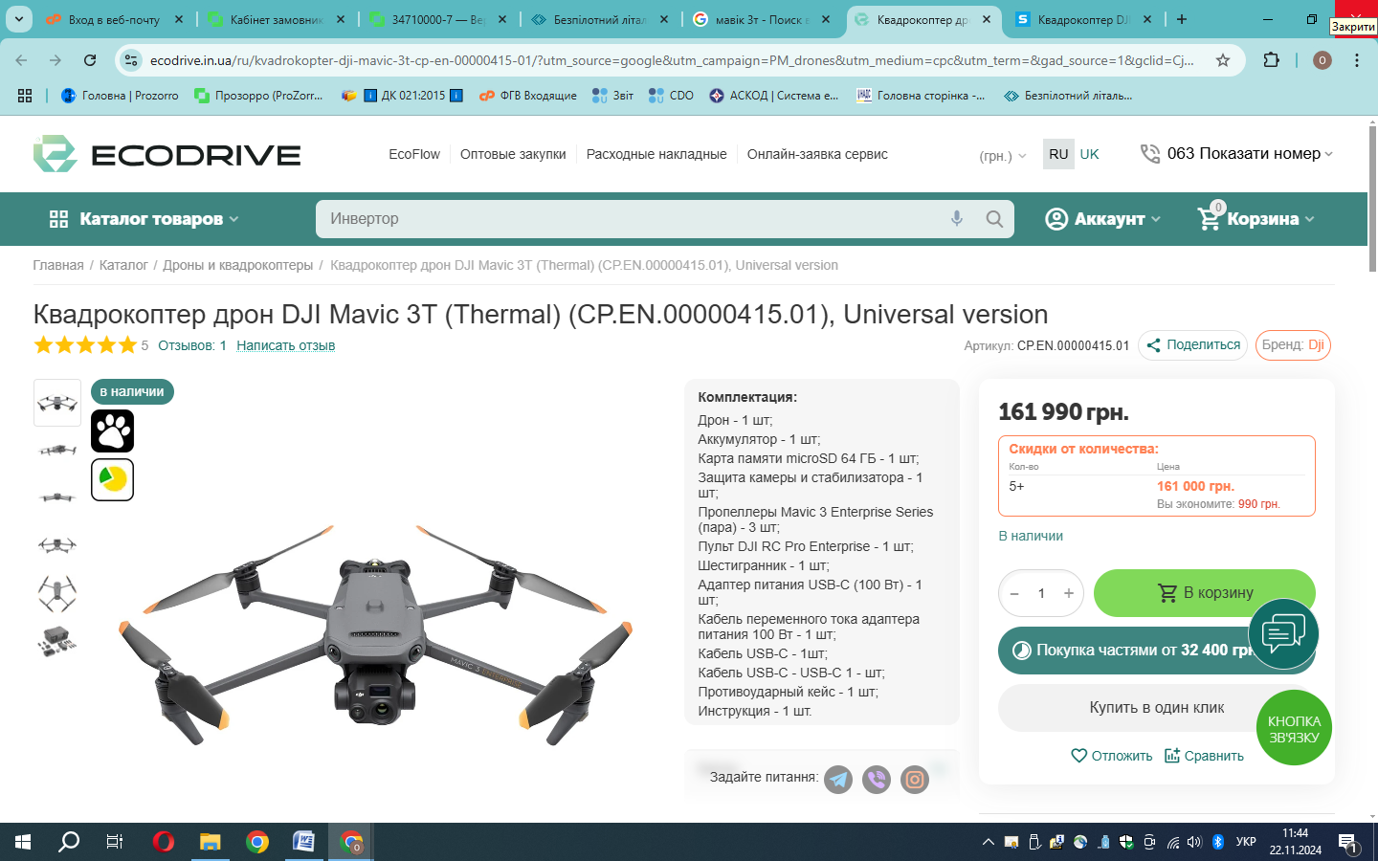
Task: Open a new browser tab
Action: pos(1182,19)
